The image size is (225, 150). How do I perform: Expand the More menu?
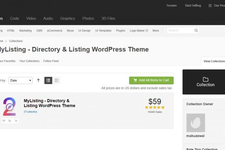pyautogui.click(x=156, y=31)
